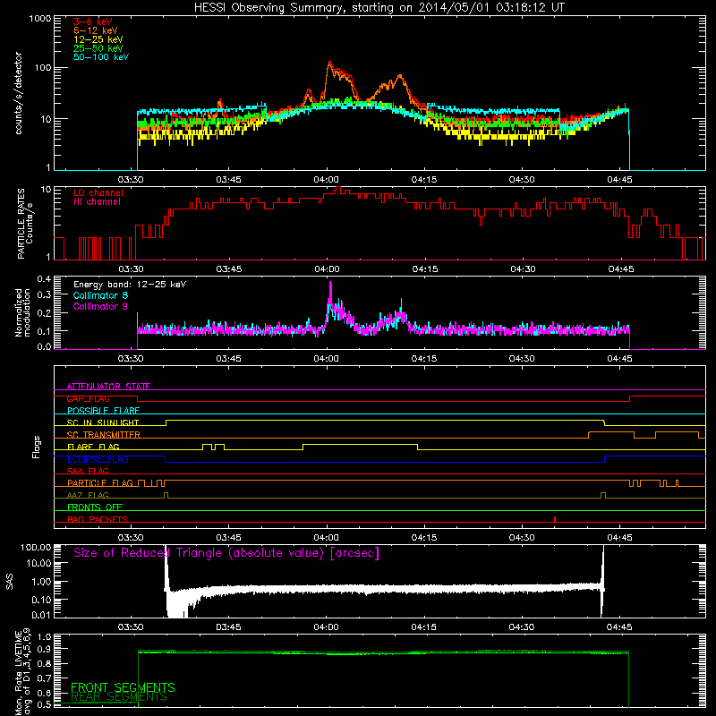Click the REAR SEGMENTS legend label
This screenshot has height=716, width=716.
(x=119, y=697)
